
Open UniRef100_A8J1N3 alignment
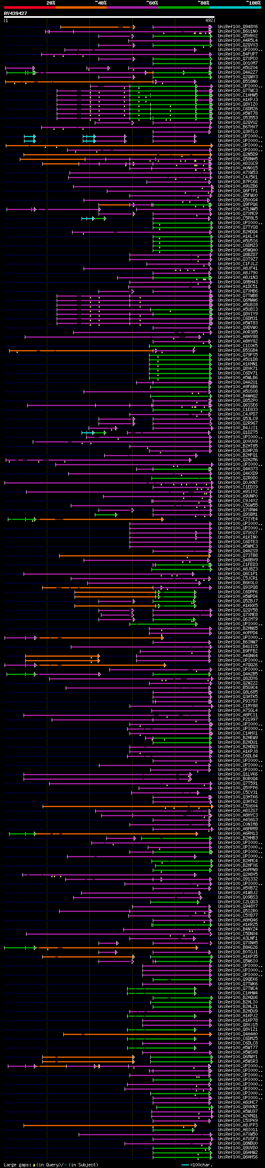pos(238,278)
